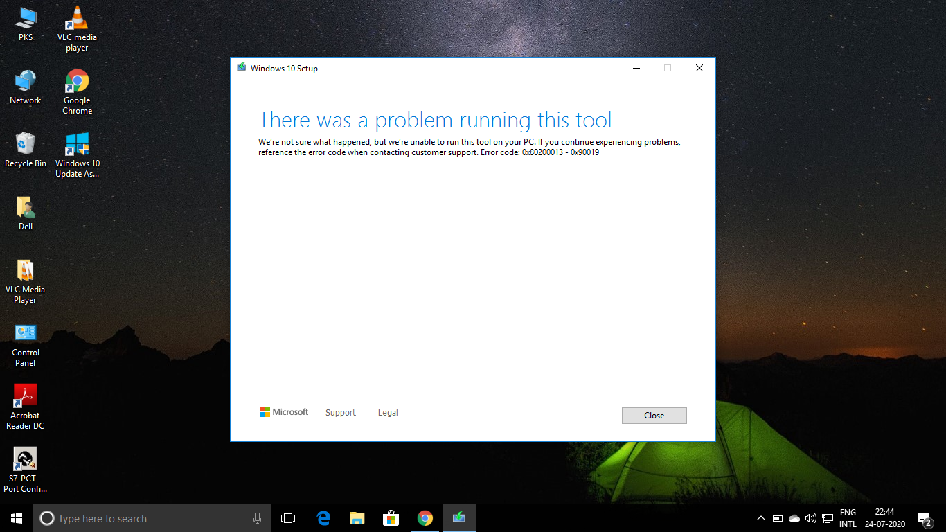Minimize the Windows 10 Setup window
The width and height of the screenshot is (946, 532).
(x=636, y=68)
